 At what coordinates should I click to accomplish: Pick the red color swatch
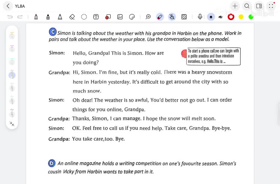pos(231,17)
